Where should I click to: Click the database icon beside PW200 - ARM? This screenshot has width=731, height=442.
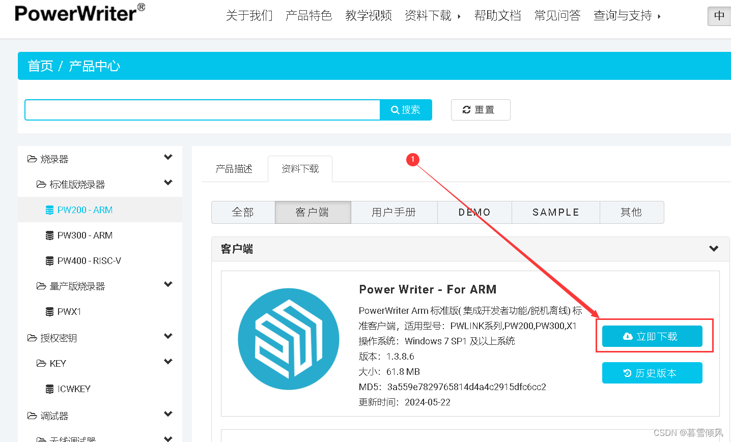pos(50,210)
